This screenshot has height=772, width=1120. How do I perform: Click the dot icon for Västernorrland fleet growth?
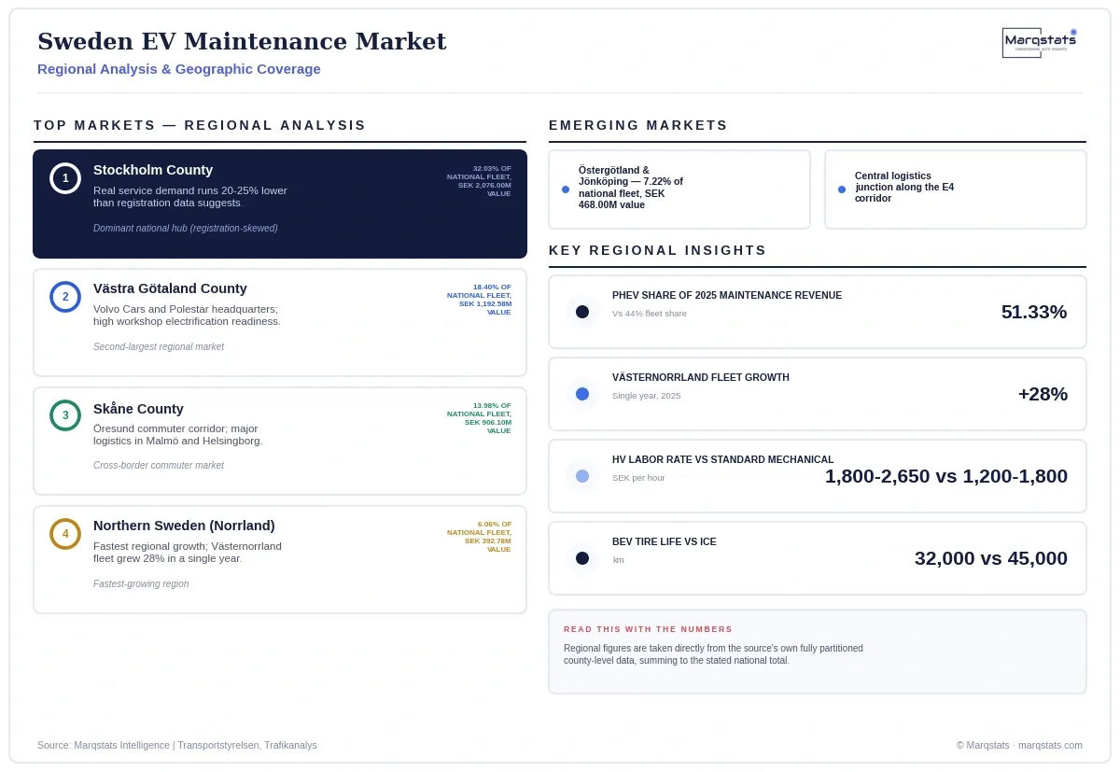pos(582,394)
